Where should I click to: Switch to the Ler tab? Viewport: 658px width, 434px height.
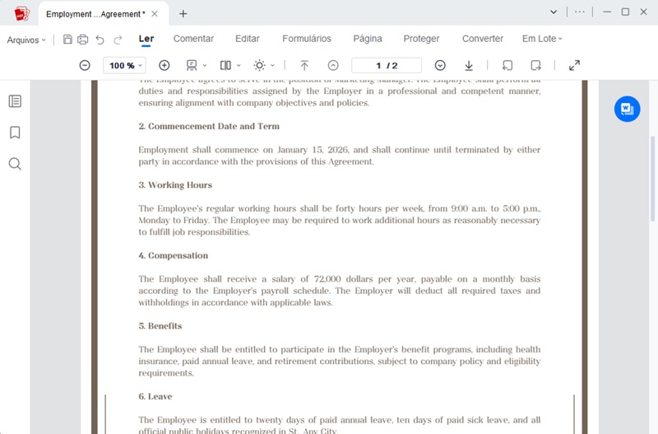146,39
